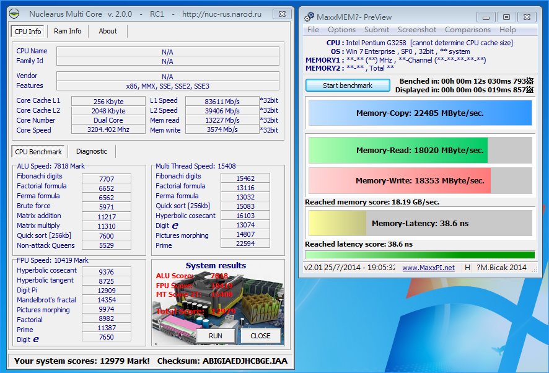The height and width of the screenshot is (373, 549).
Task: Open the Options menu in MaxxMEM
Action: tap(341, 30)
